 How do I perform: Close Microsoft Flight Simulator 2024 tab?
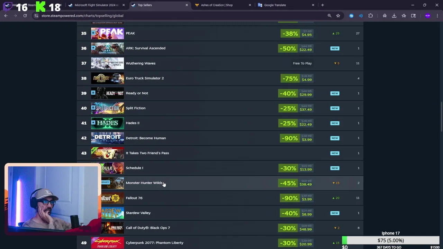pyautogui.click(x=124, y=5)
